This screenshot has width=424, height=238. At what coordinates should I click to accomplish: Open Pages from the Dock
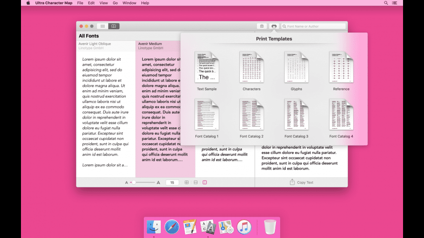[x=190, y=227]
